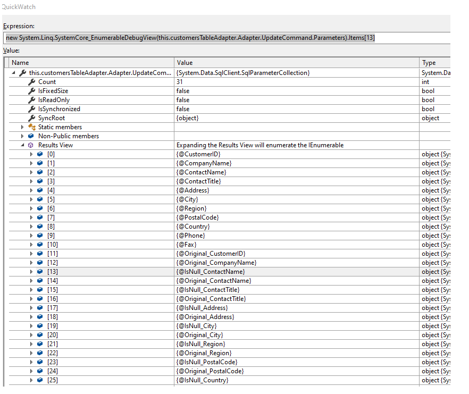Click the wrench icon beside Count
This screenshot has height=394, width=469.
(x=31, y=82)
